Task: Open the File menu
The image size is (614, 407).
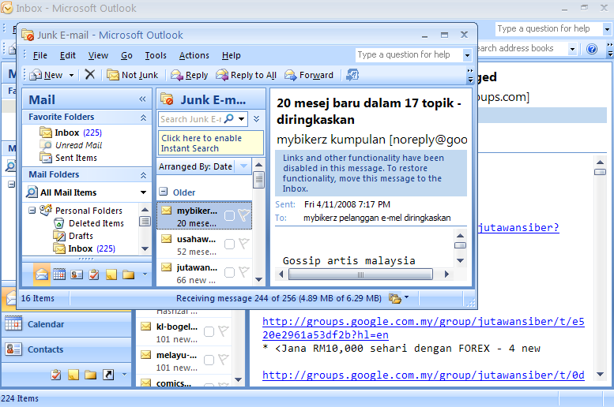Action: pyautogui.click(x=40, y=55)
